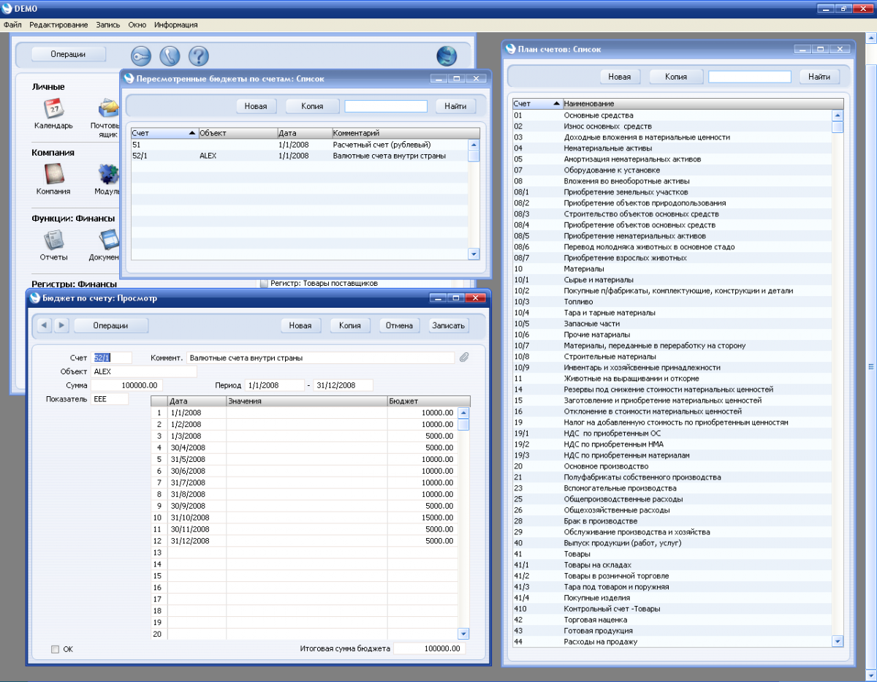Click the Сумма field in the budget window

click(127, 385)
